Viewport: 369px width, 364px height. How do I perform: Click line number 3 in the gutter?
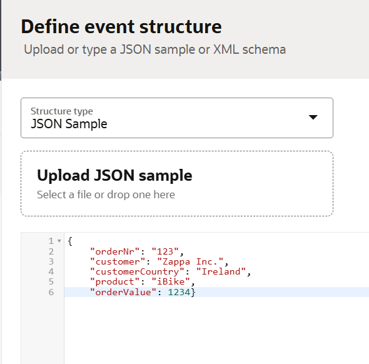tap(51, 261)
